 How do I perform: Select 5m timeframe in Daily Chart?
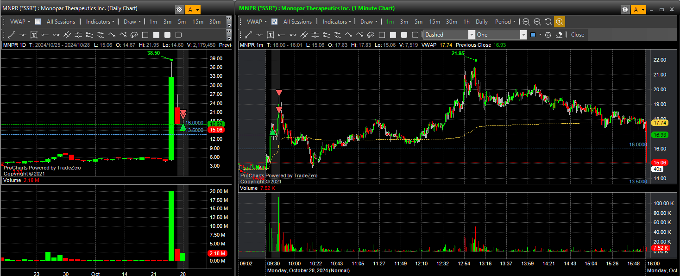(x=182, y=22)
